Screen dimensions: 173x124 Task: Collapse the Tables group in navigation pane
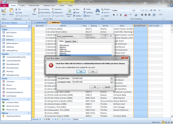[x=29, y=30]
